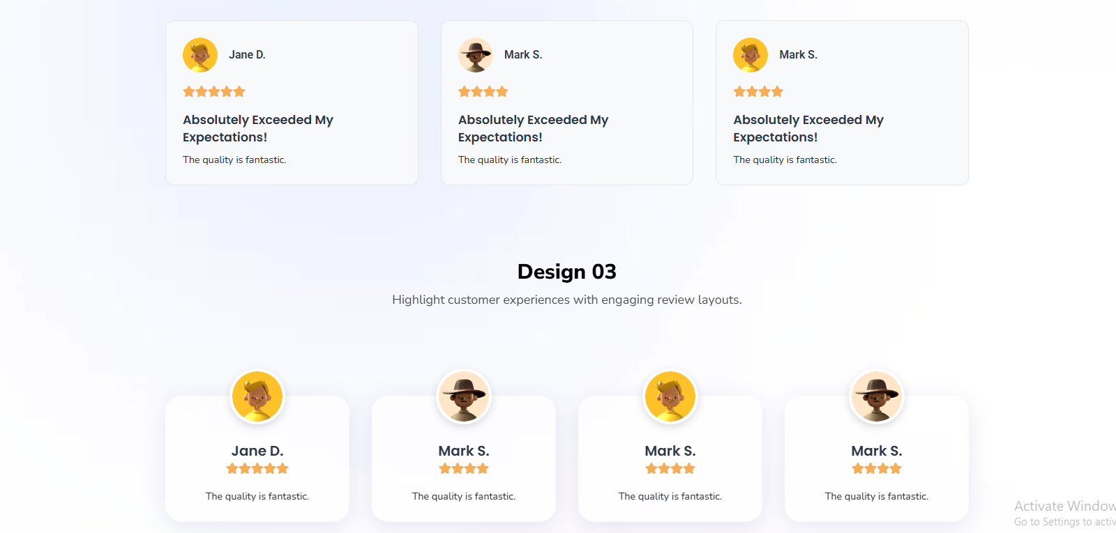The image size is (1116, 533).
Task: Click the first star in Jane D.'s rating
Action: [x=188, y=91]
